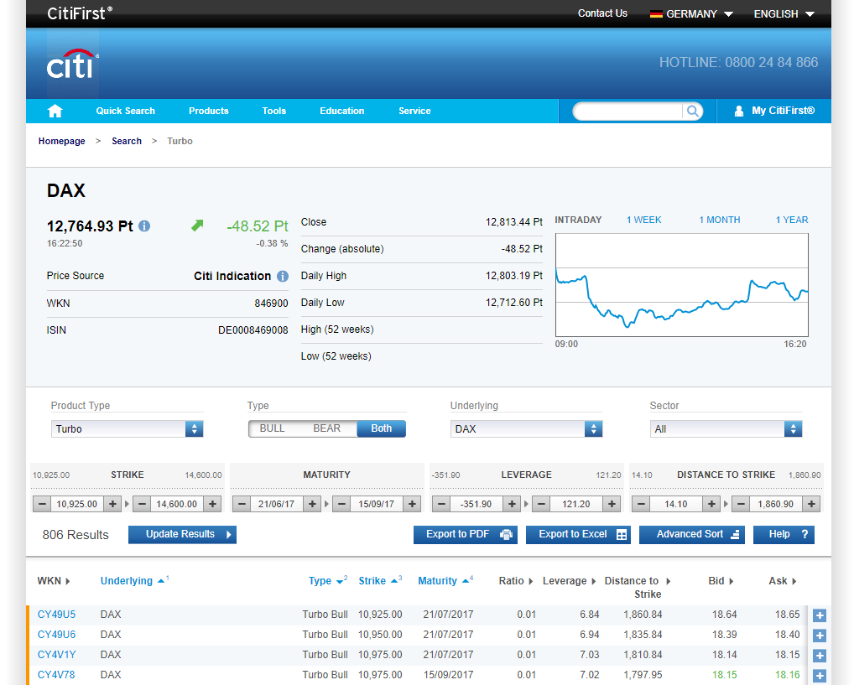854x685 pixels.
Task: Click the search magnifier icon
Action: pyautogui.click(x=692, y=111)
